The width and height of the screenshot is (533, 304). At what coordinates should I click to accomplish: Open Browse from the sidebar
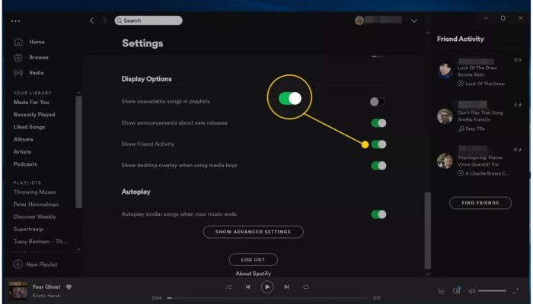[39, 57]
